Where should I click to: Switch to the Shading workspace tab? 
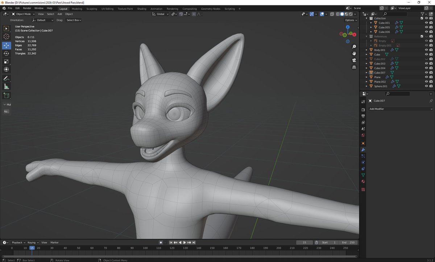142,9
